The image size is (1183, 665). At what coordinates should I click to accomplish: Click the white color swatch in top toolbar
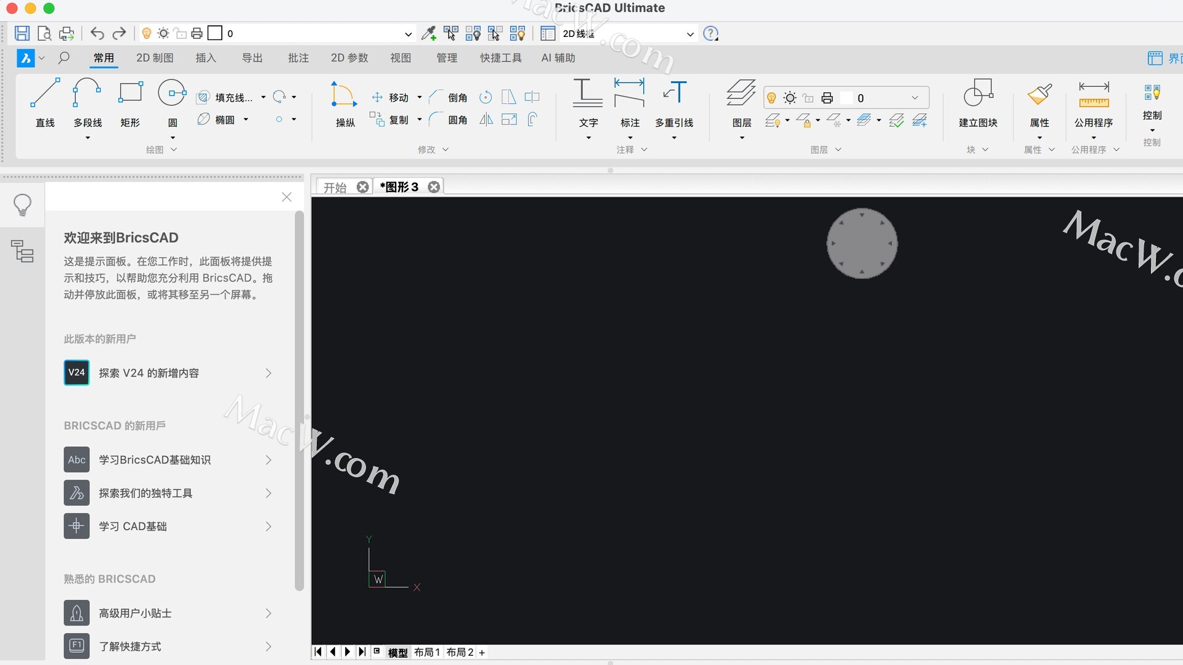click(215, 33)
